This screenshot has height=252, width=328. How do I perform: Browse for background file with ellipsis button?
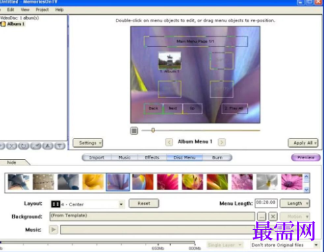pyautogui.click(x=261, y=216)
